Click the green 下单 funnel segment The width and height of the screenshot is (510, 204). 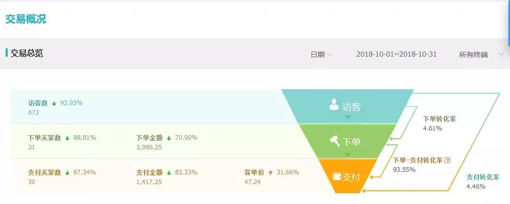tap(347, 141)
